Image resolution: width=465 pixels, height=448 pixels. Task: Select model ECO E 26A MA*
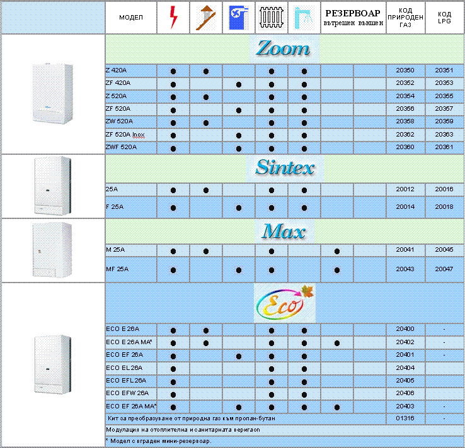129,342
